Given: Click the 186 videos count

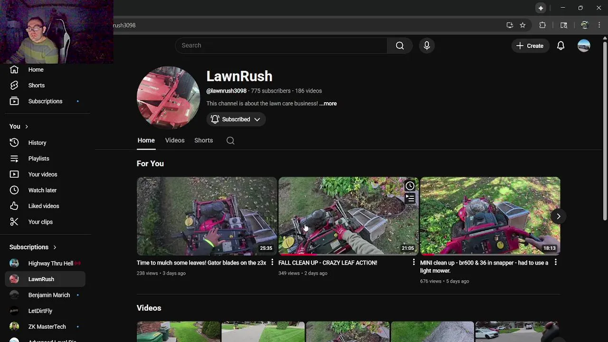Looking at the screenshot, I should click(x=308, y=91).
